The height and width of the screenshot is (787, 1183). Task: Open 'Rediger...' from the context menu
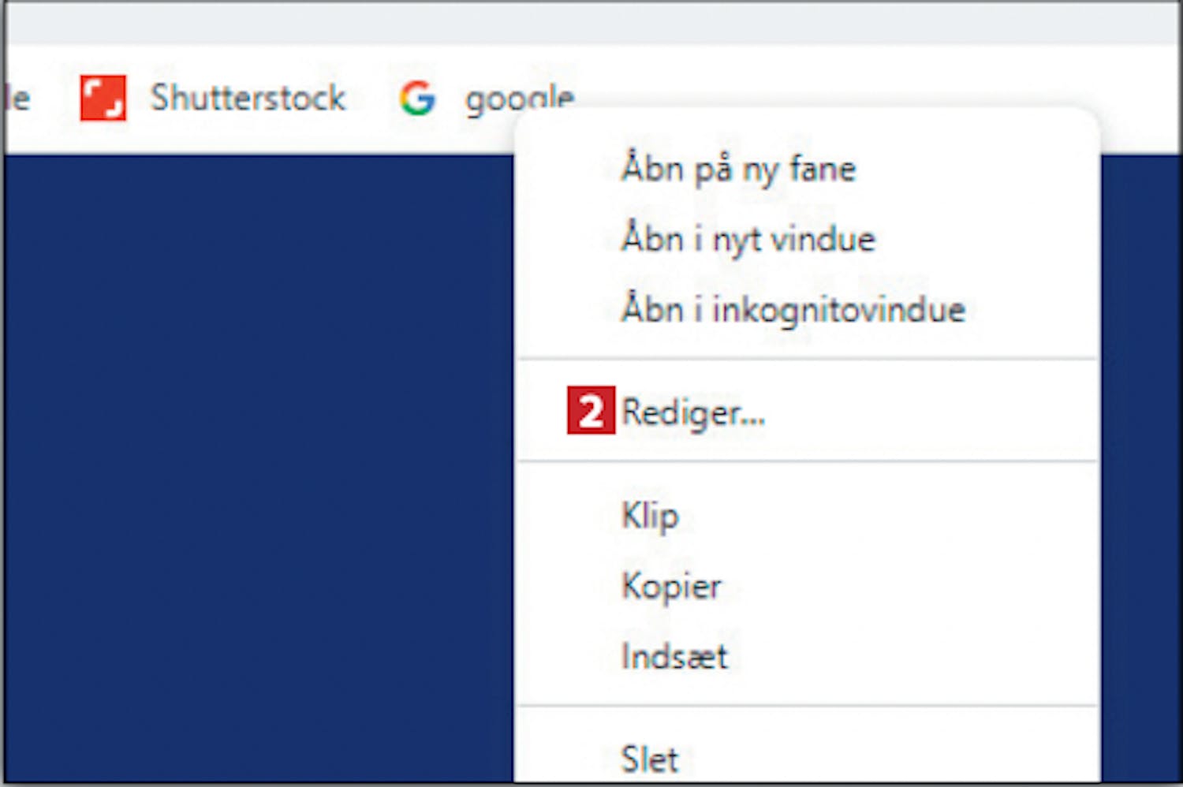coord(693,412)
